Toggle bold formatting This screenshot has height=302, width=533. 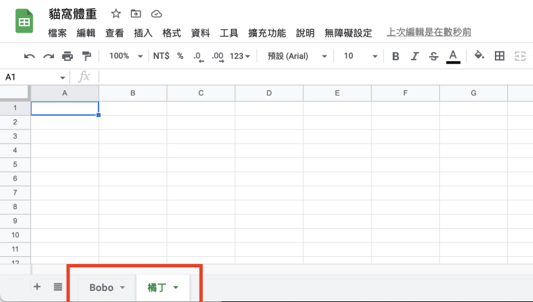[396, 56]
